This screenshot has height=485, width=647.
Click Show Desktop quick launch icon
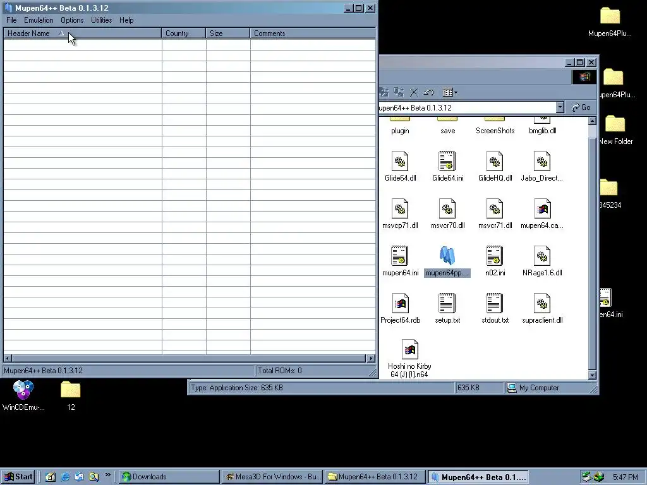point(51,477)
